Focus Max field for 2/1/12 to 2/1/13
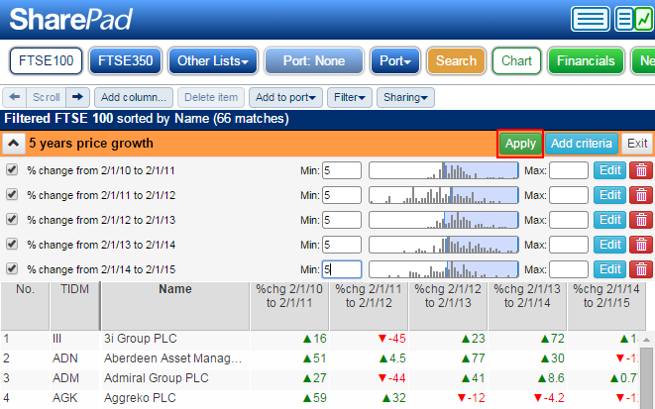Viewport: 655px width, 409px height. click(569, 220)
